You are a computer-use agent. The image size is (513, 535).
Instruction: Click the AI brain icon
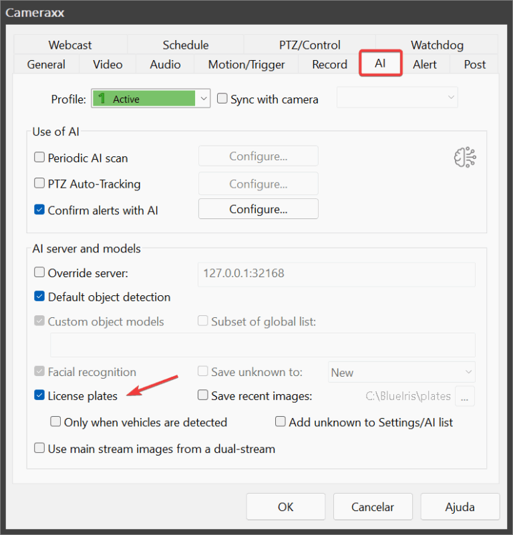[465, 157]
